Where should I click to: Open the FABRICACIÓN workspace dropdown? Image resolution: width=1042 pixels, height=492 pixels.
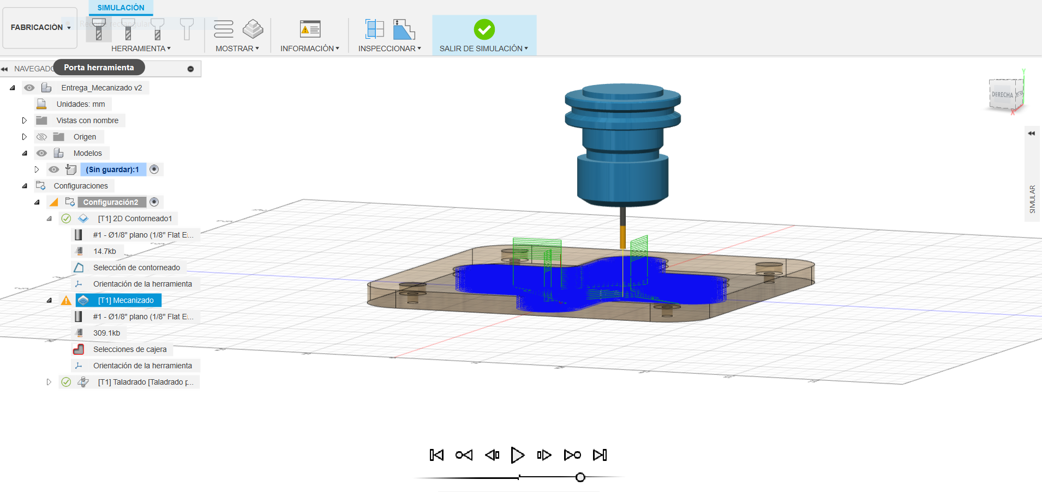coord(40,27)
